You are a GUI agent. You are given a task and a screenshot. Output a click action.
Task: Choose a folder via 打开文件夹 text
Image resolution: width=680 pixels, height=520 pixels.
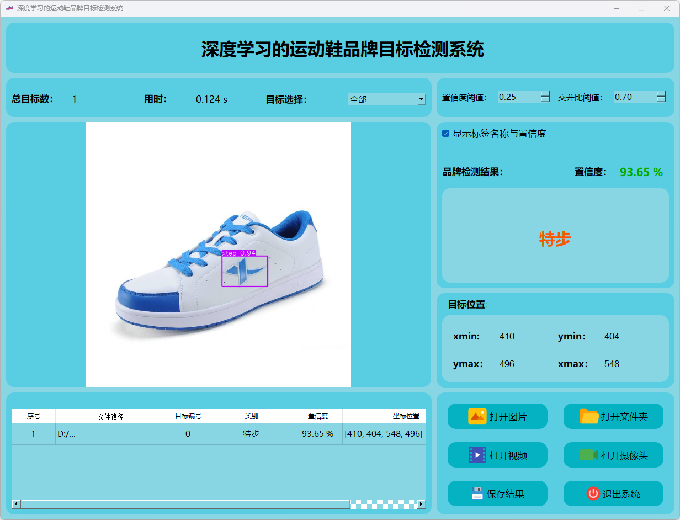(x=624, y=417)
